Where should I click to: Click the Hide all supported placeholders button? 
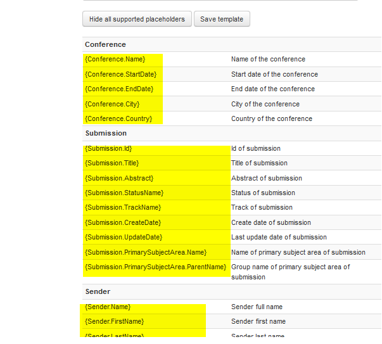pyautogui.click(x=137, y=19)
